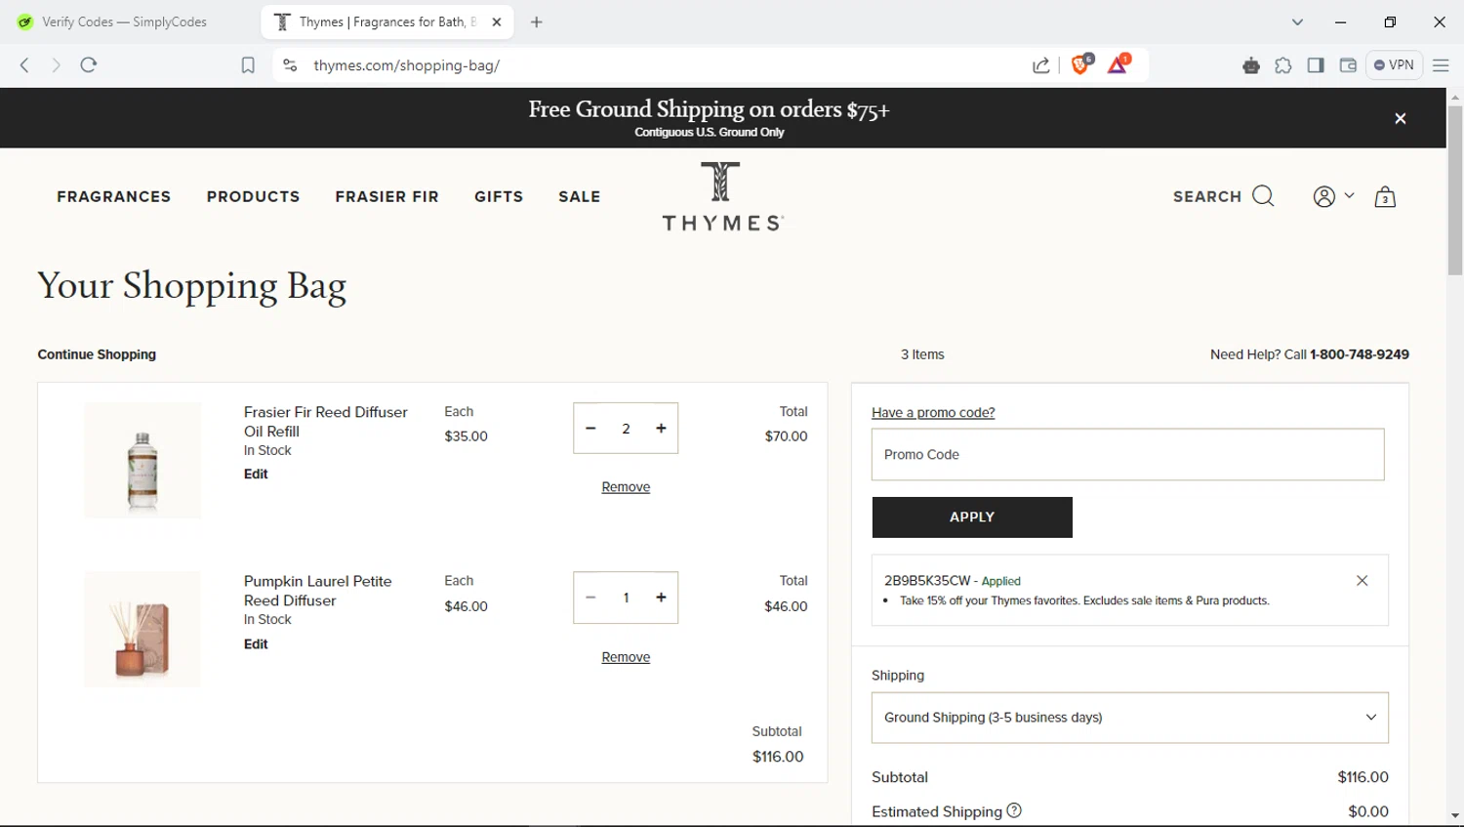Dismiss the free shipping banner
The image size is (1464, 827).
(x=1400, y=118)
